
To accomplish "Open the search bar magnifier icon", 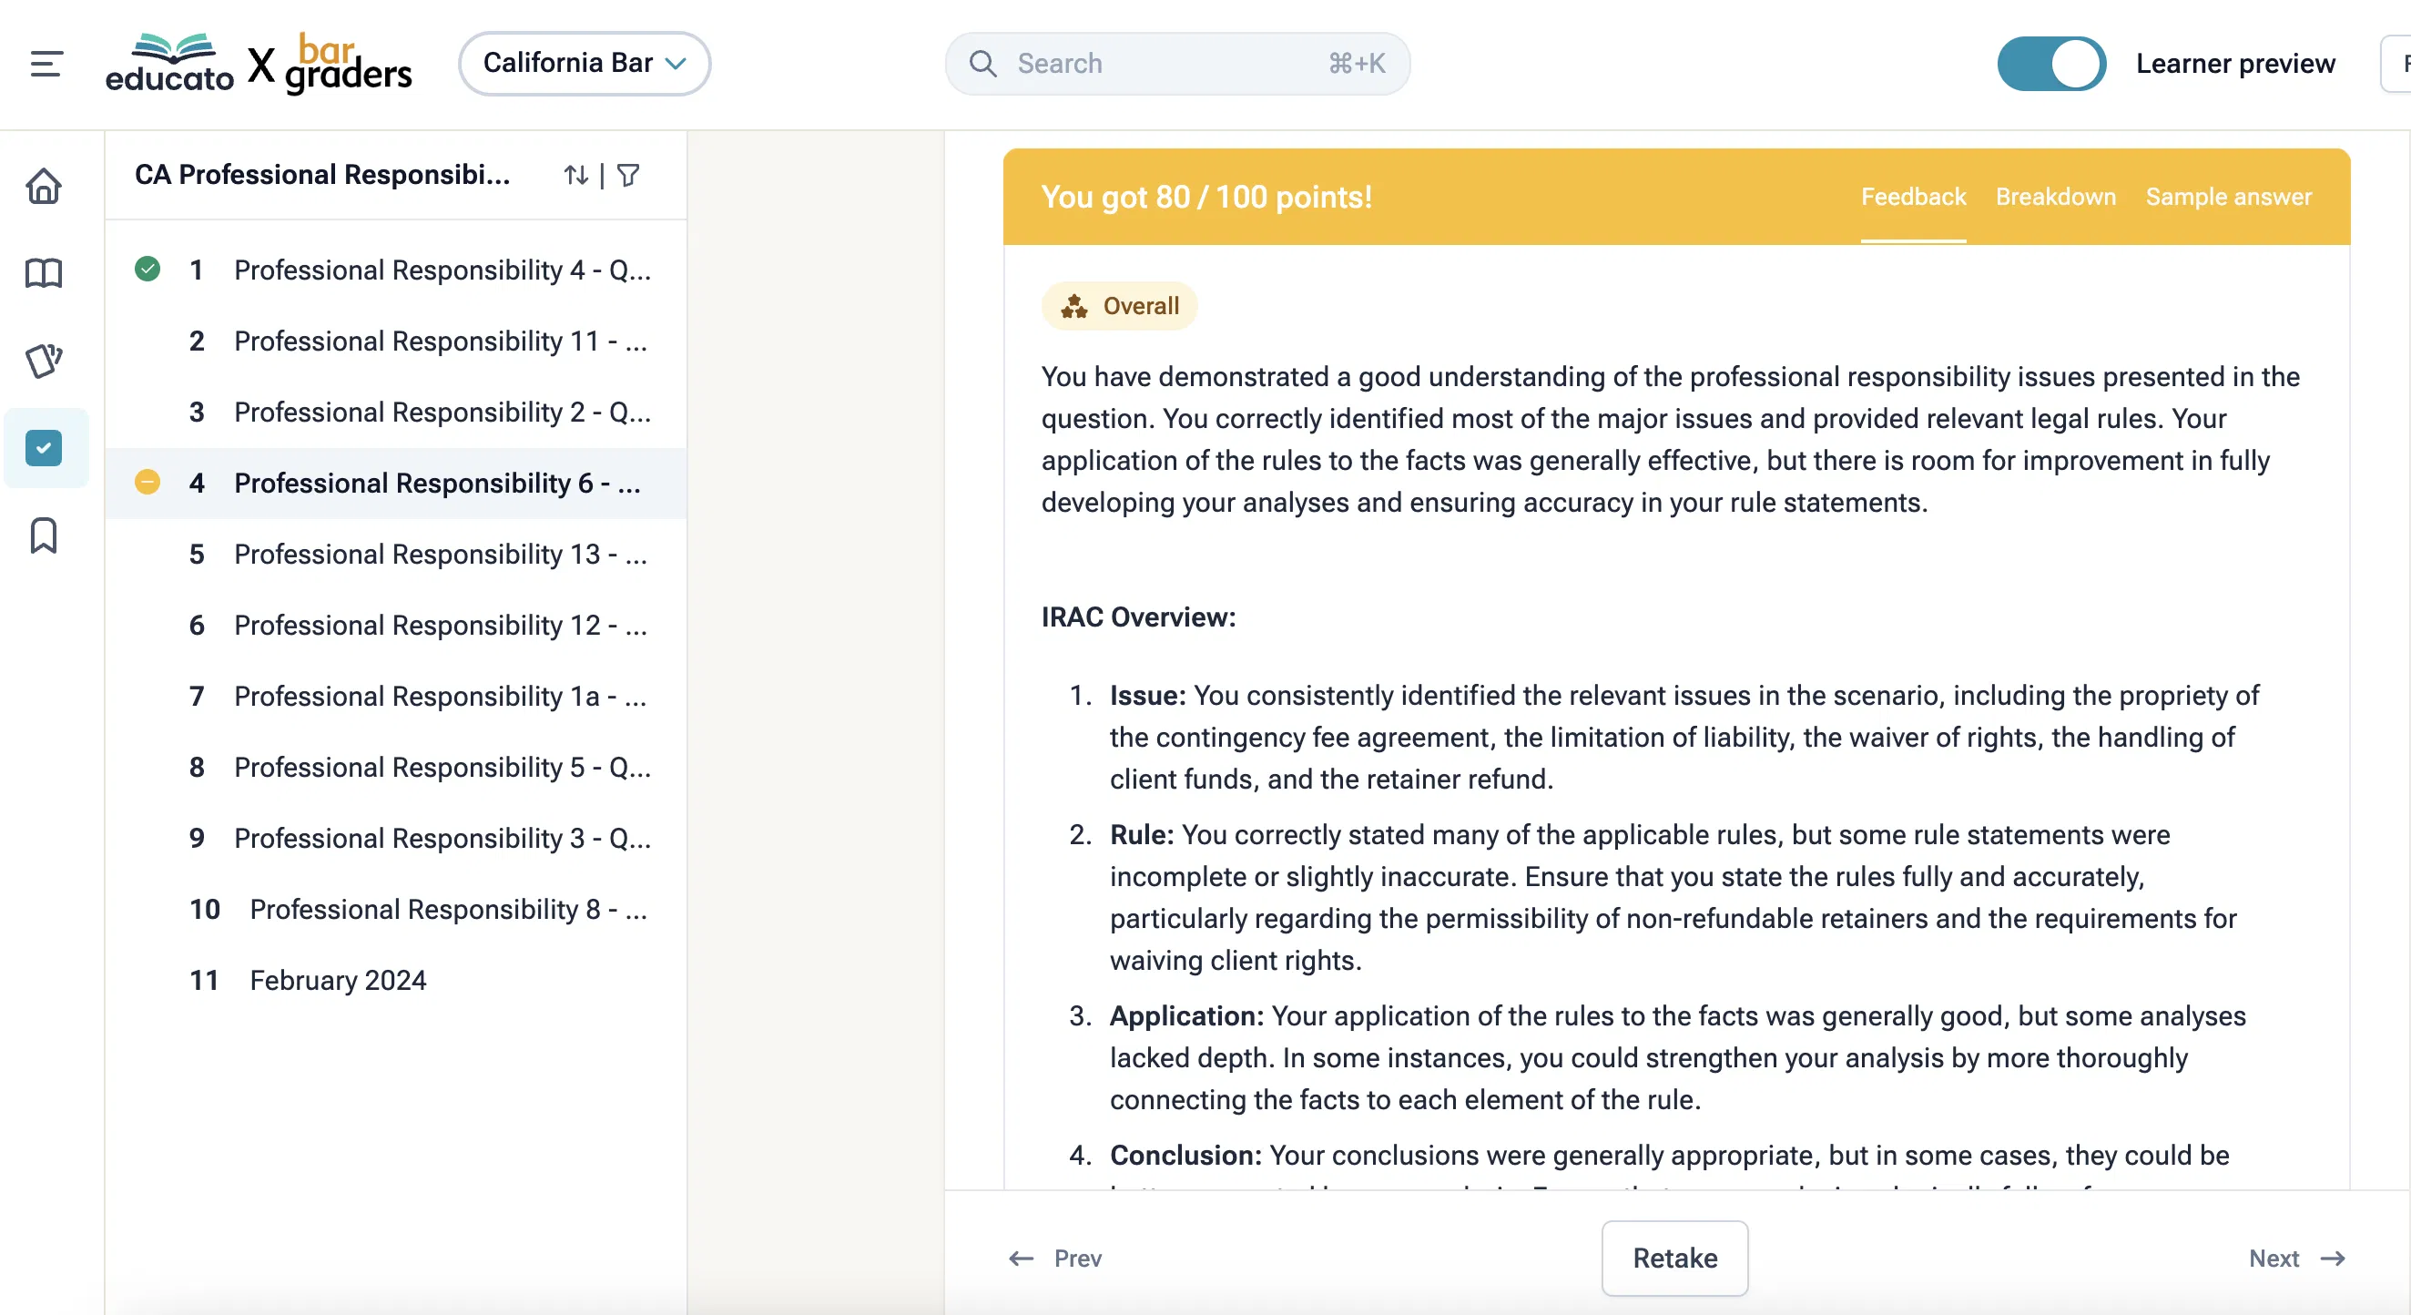I will (982, 64).
